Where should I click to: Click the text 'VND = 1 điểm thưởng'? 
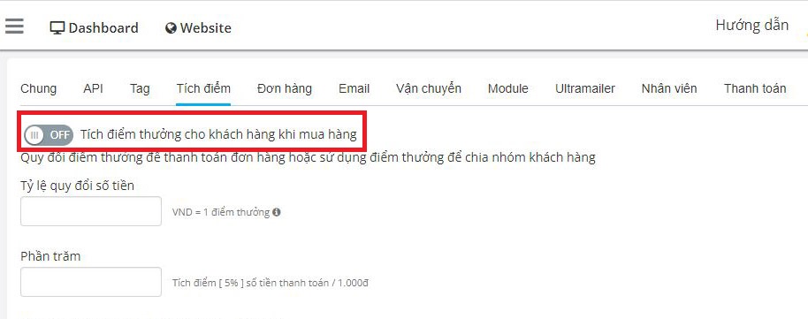coord(221,212)
